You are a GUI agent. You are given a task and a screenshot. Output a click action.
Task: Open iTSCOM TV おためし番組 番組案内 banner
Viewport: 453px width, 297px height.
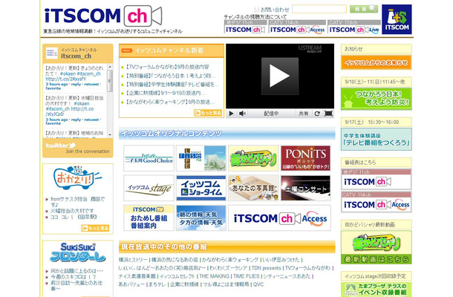click(149, 218)
